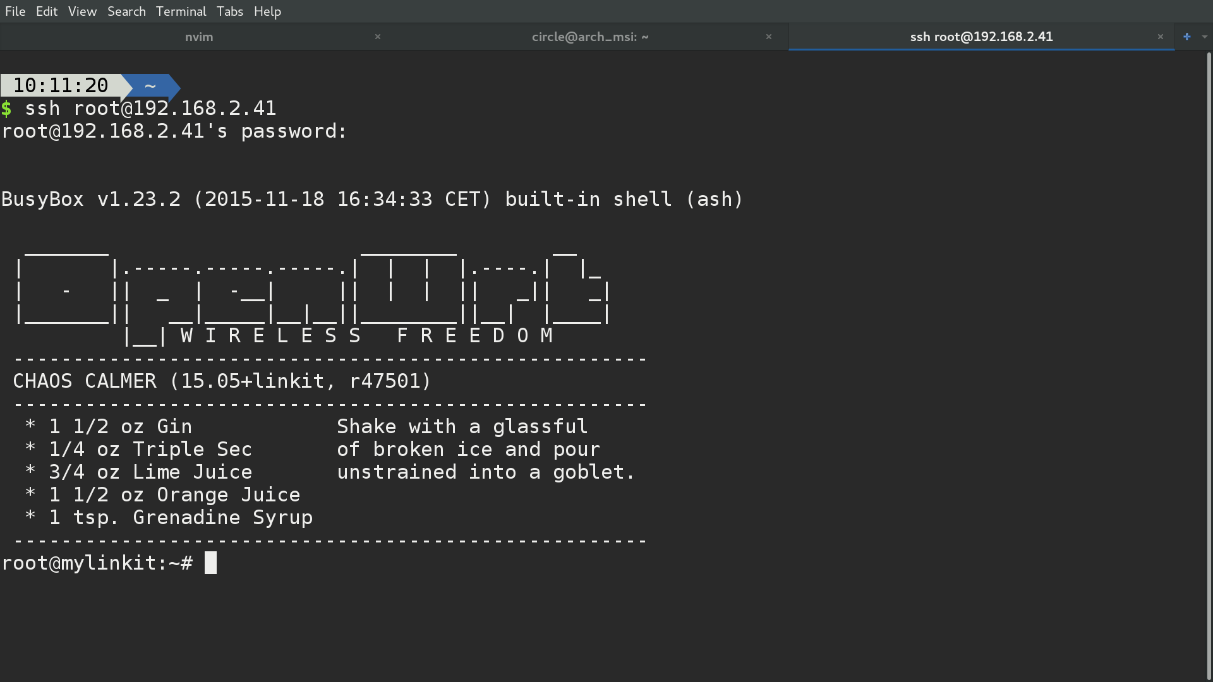Click the green $ prompt symbol
1213x682 pixels.
click(x=6, y=108)
